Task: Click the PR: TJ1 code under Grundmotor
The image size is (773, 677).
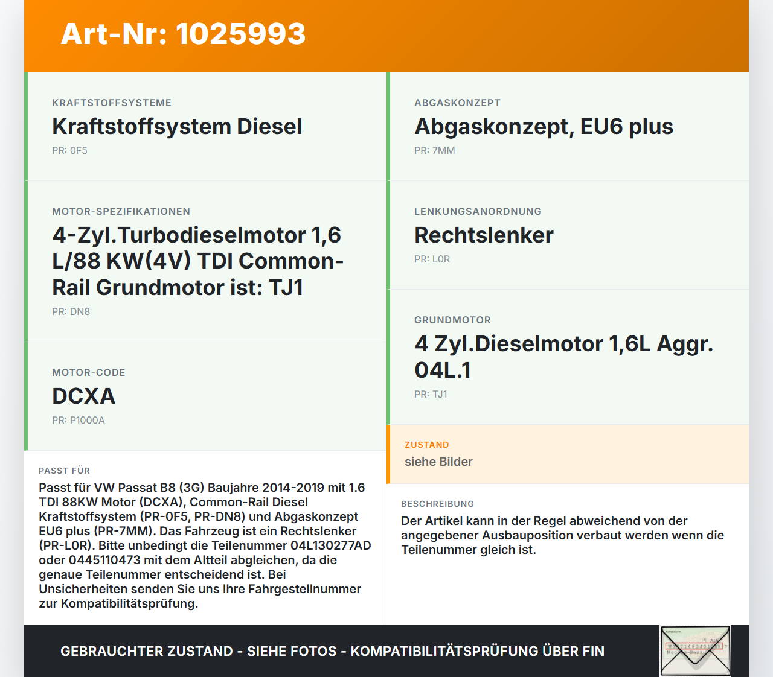Action: click(431, 395)
